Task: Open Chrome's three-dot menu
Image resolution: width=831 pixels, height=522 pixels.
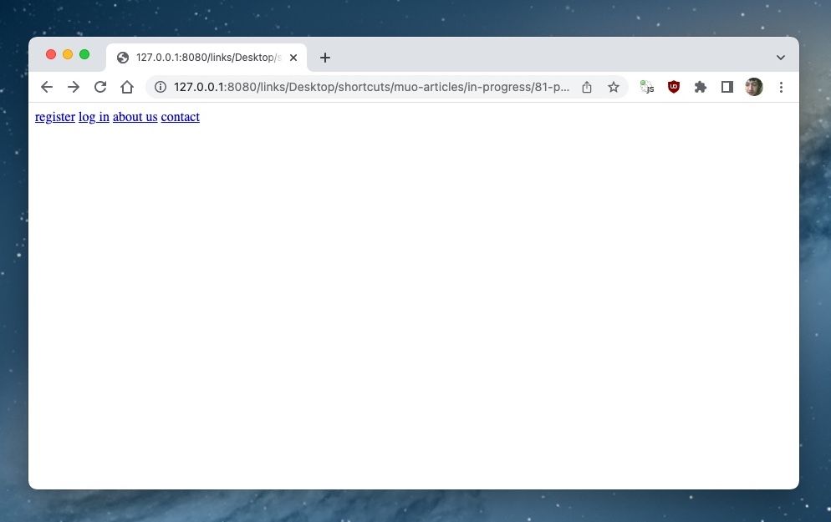Action: point(781,87)
